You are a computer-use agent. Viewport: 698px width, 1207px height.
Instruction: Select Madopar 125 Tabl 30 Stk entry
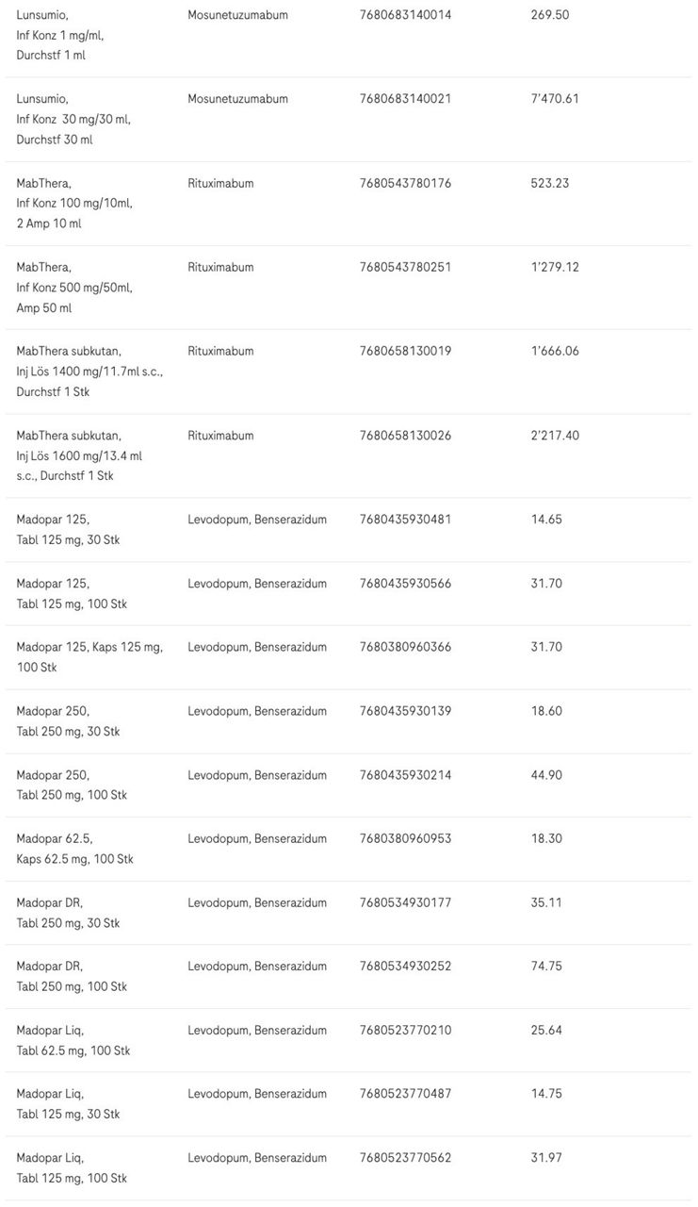(x=68, y=530)
